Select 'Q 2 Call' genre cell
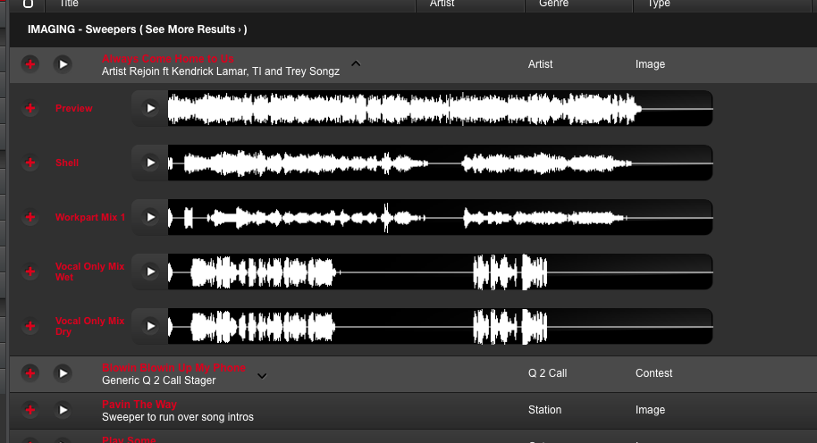Image resolution: width=817 pixels, height=443 pixels. (x=548, y=373)
